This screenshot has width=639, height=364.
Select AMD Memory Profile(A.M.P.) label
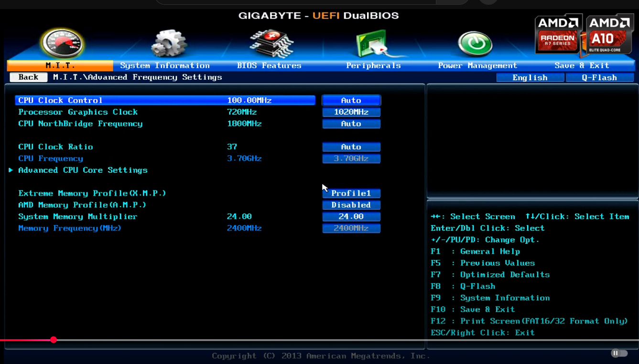pyautogui.click(x=82, y=205)
